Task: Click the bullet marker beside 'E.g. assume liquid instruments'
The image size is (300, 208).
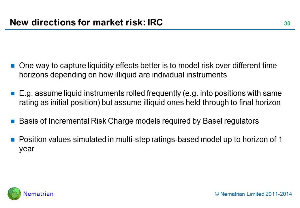Action: click(13, 94)
